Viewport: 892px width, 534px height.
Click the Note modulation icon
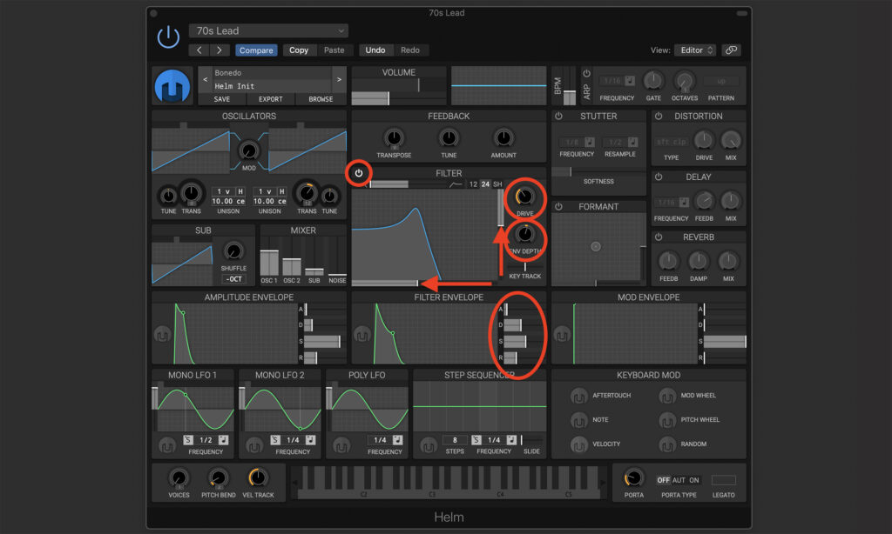(x=578, y=420)
